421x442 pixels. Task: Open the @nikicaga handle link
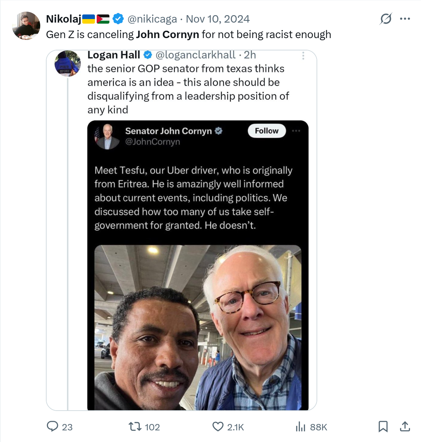[x=152, y=19]
